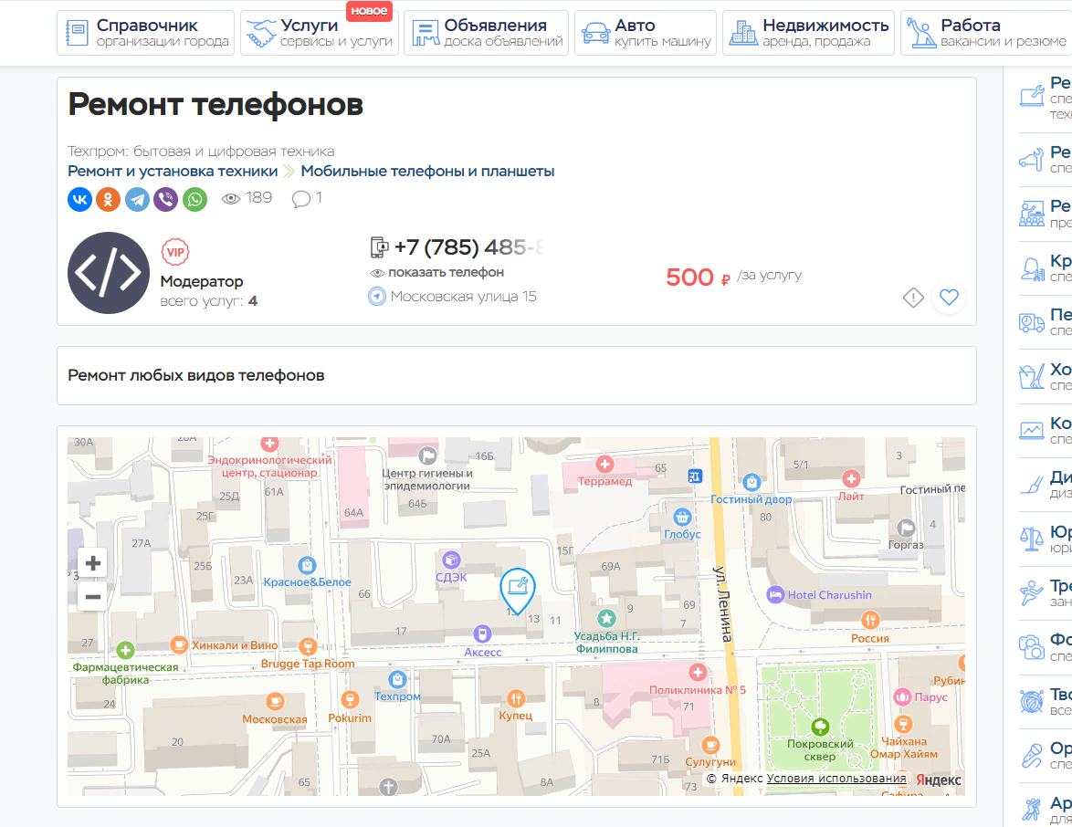Toggle the heart favorite button
1072x827 pixels.
[x=950, y=297]
